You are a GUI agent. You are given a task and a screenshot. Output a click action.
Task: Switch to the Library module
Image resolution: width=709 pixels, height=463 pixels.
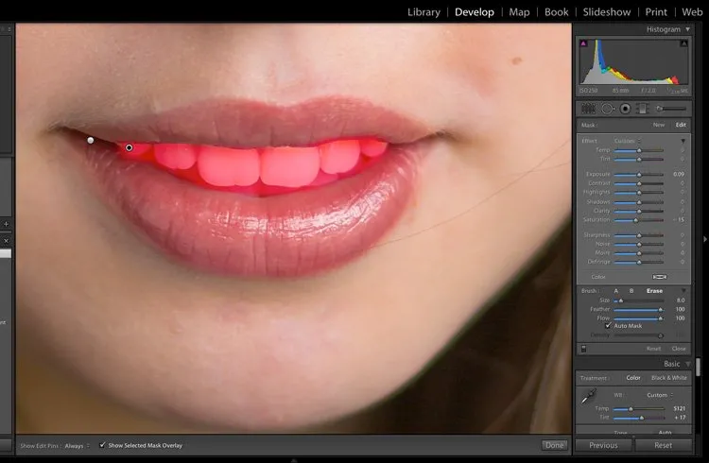click(424, 12)
